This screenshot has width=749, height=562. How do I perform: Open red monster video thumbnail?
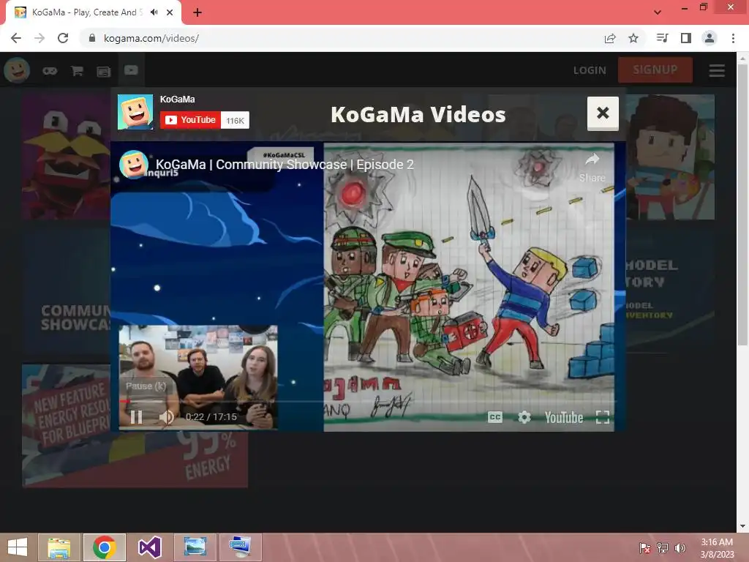(66, 157)
